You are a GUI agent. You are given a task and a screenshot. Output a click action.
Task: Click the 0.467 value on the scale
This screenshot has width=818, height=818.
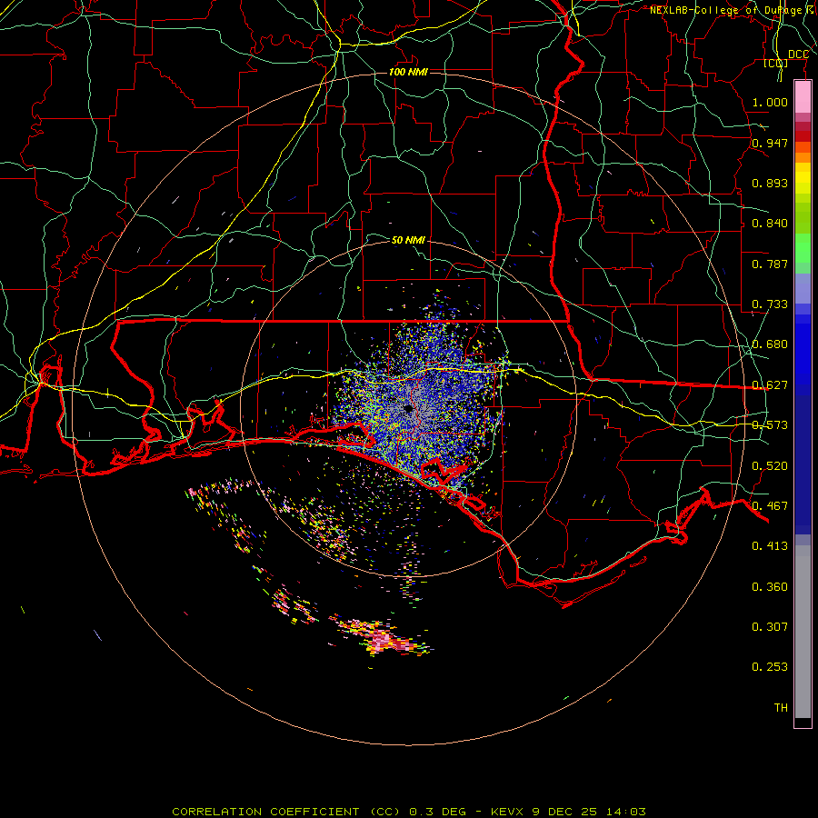770,506
